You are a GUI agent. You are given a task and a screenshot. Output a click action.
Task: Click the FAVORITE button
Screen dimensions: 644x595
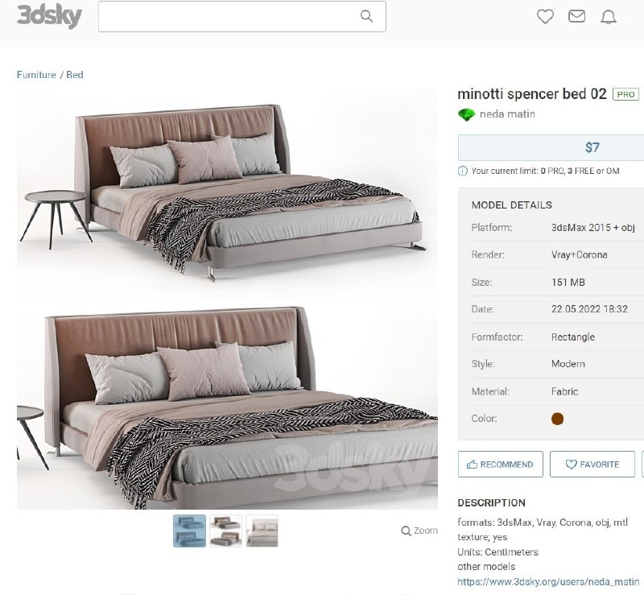coord(592,465)
